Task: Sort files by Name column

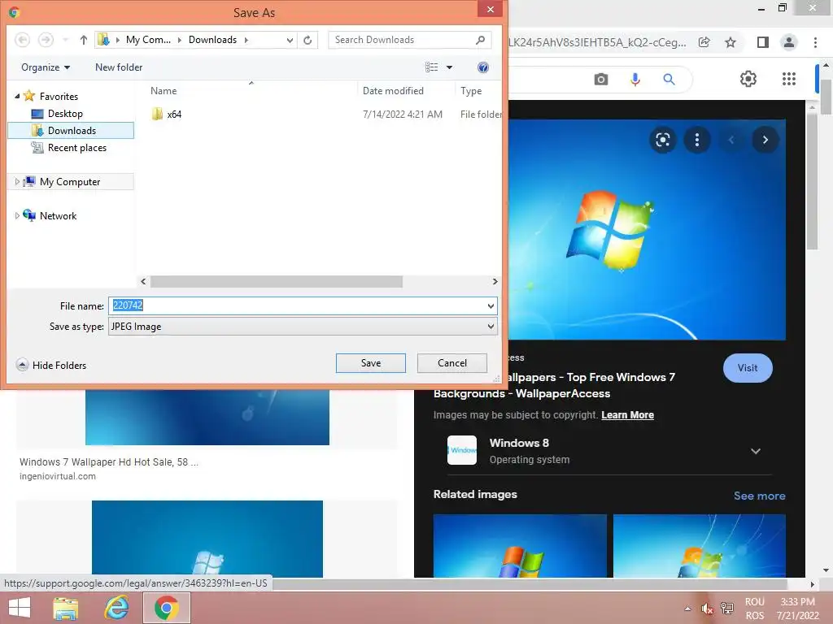Action: tap(164, 91)
